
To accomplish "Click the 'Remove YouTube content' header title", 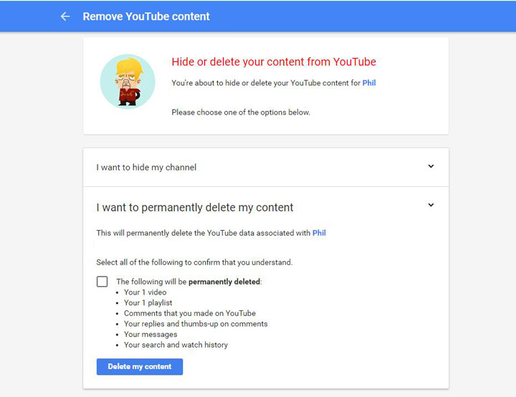I will point(146,16).
